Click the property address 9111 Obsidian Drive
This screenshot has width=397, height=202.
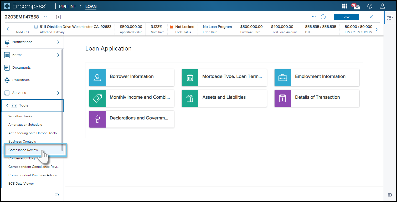tap(76, 27)
